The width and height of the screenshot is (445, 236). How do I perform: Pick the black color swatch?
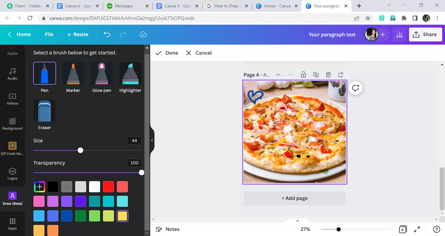pyautogui.click(x=53, y=187)
